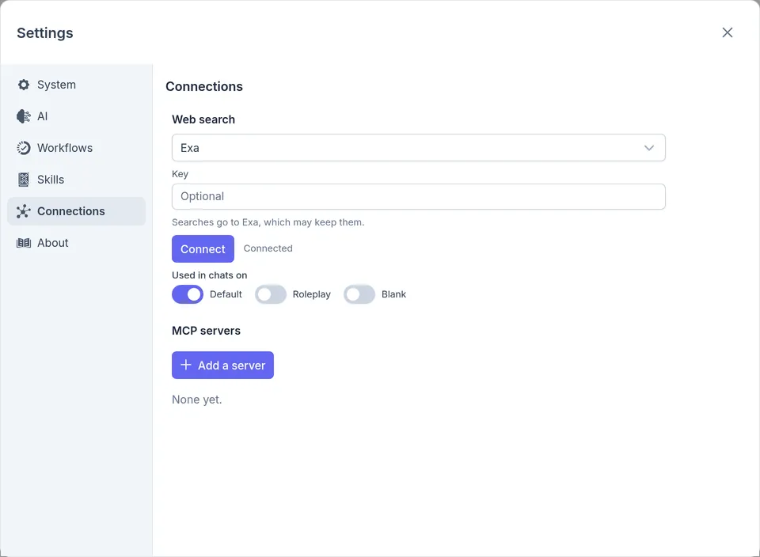Click the About book icon
Image resolution: width=760 pixels, height=557 pixels.
pyautogui.click(x=23, y=243)
